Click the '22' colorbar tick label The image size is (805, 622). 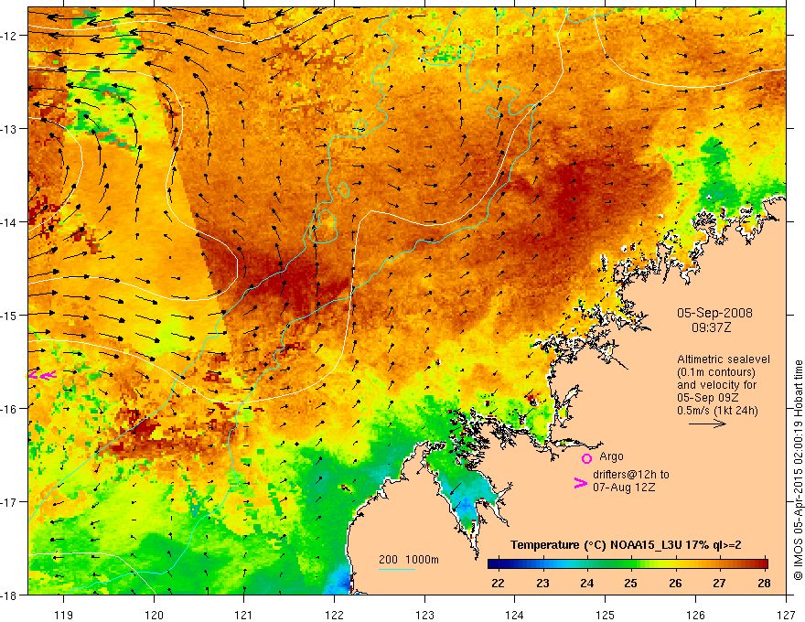[x=498, y=584]
